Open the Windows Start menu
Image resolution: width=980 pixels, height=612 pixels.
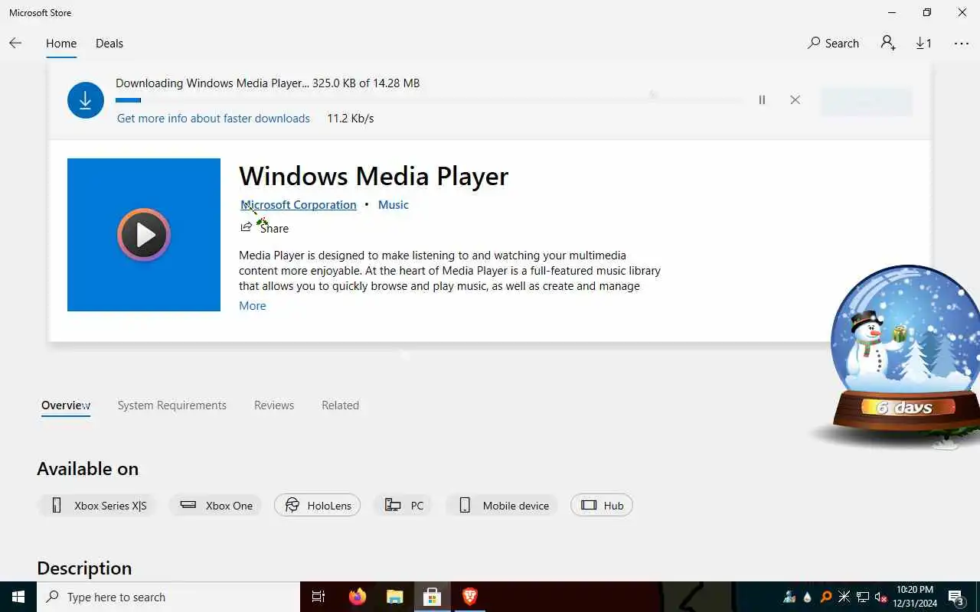[18, 597]
